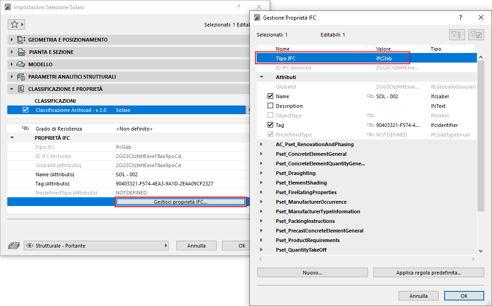This screenshot has width=492, height=306.
Task: Click the link icon in the PredefinedType row
Action: 370,135
